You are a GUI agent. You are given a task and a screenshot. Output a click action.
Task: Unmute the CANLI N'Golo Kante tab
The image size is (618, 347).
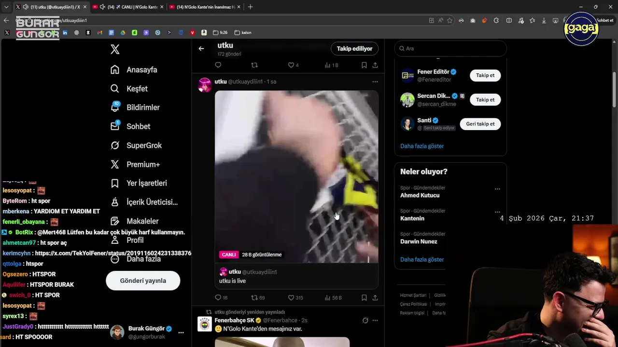[102, 7]
